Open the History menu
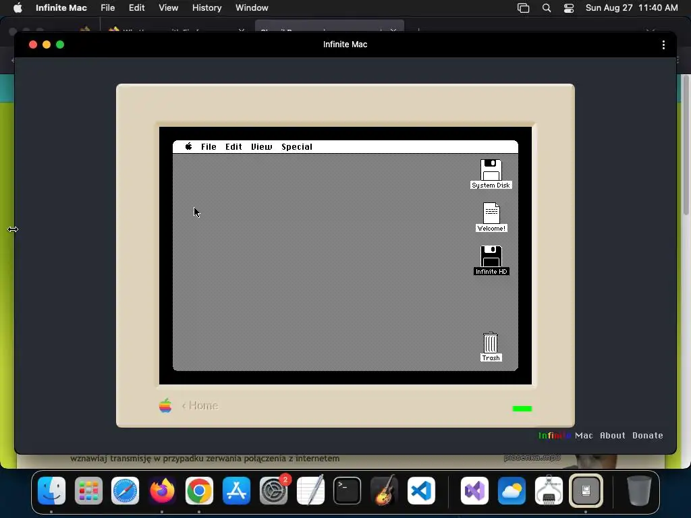 click(206, 8)
